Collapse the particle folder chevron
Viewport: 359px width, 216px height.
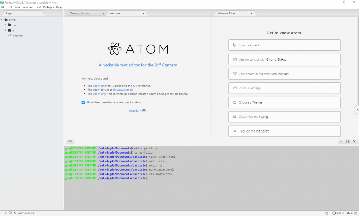[x=2, y=20]
